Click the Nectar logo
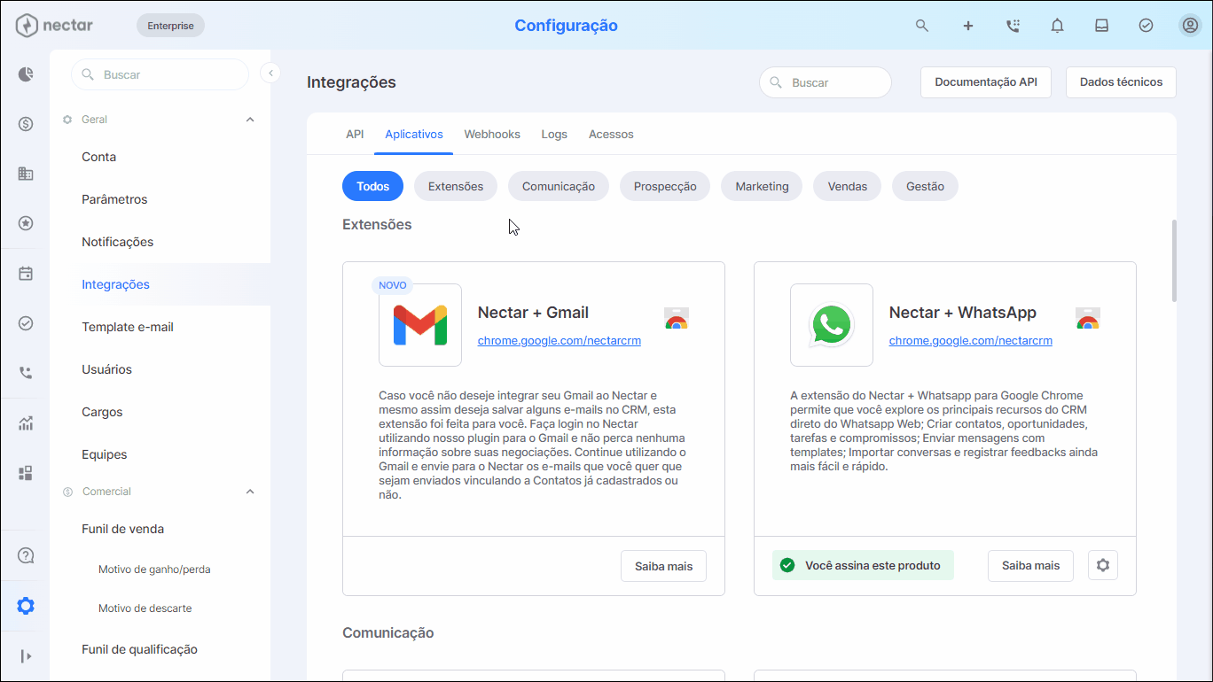1213x682 pixels. pyautogui.click(x=54, y=26)
